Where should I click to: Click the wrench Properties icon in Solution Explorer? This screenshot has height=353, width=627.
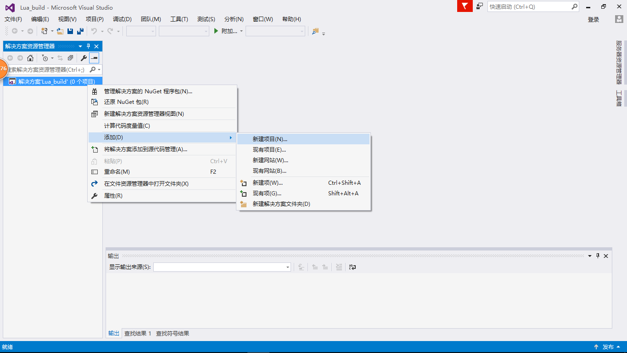(84, 58)
